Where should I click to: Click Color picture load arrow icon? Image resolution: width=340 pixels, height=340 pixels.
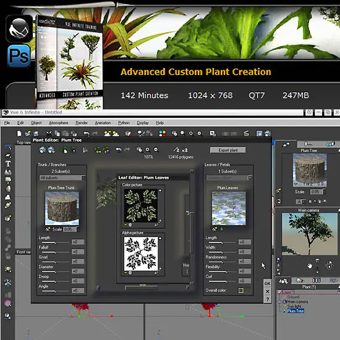tap(125, 224)
